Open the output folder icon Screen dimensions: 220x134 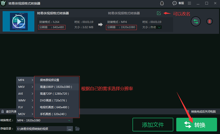pos(77,129)
